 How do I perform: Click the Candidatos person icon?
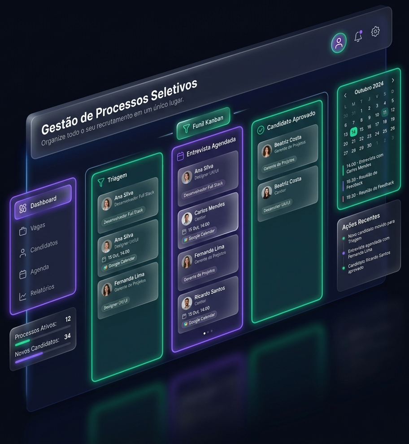click(x=23, y=253)
